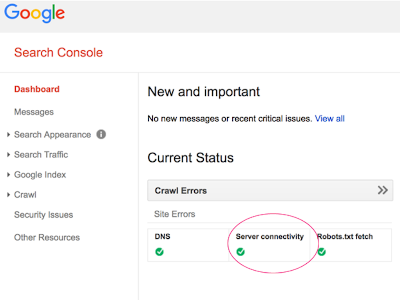Image resolution: width=400 pixels, height=300 pixels.
Task: Select Other Resources in sidebar
Action: point(47,237)
